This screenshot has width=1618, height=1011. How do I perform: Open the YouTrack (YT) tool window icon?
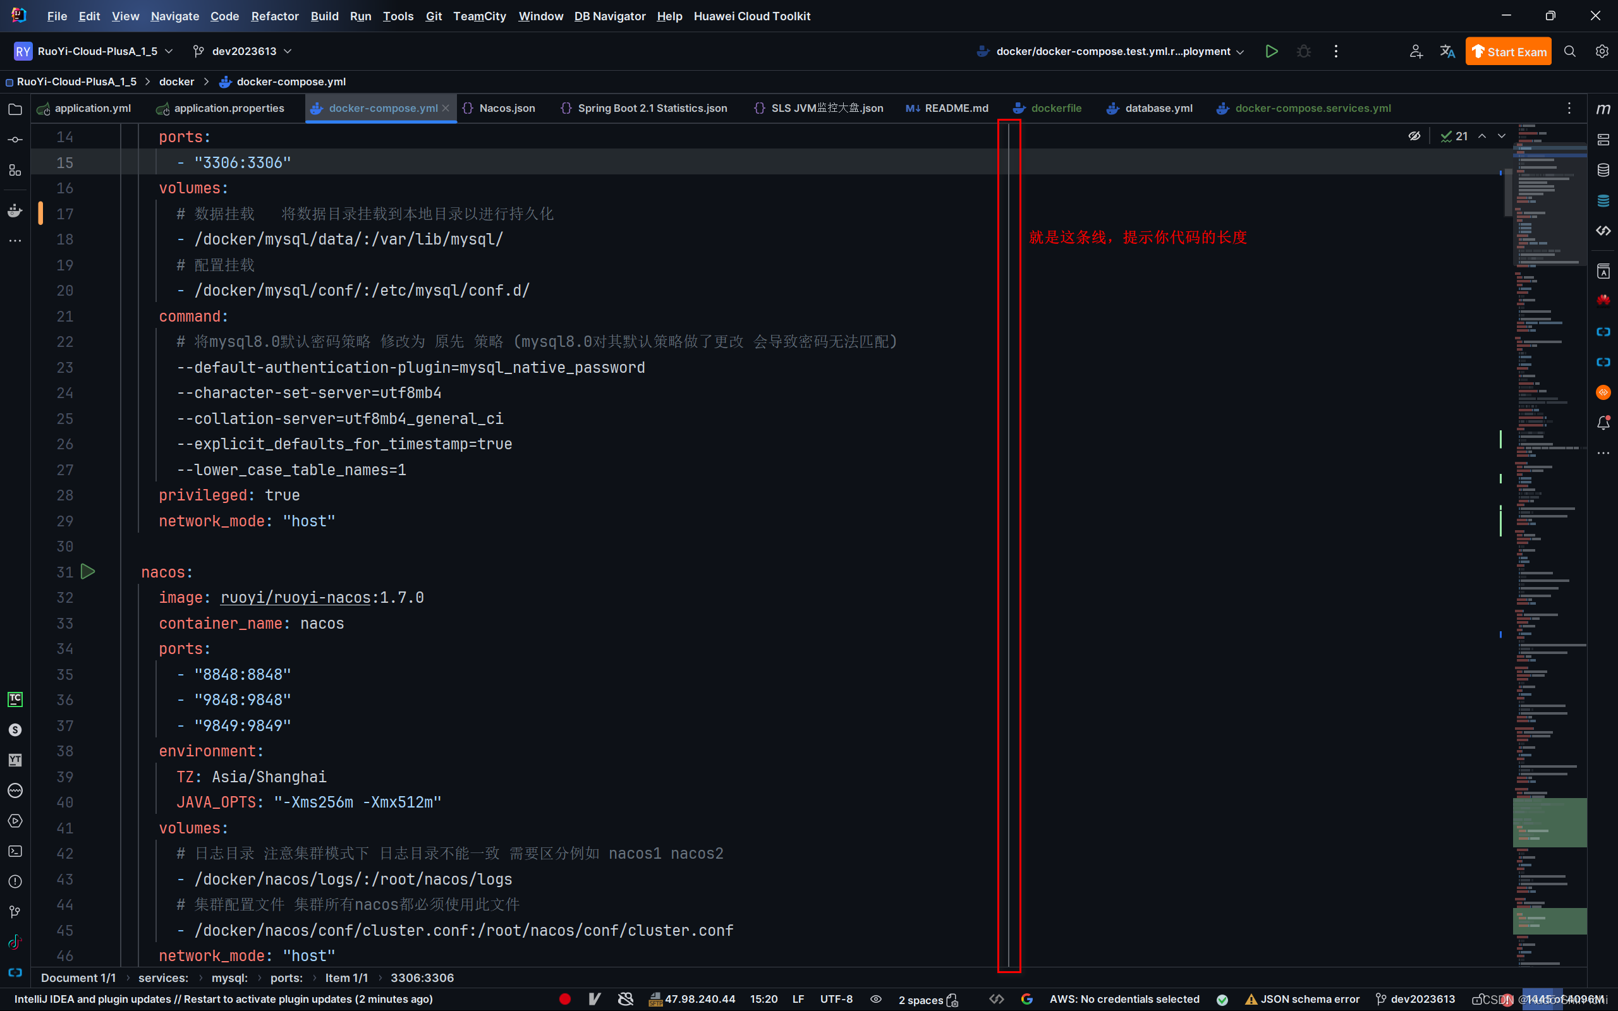tap(15, 760)
